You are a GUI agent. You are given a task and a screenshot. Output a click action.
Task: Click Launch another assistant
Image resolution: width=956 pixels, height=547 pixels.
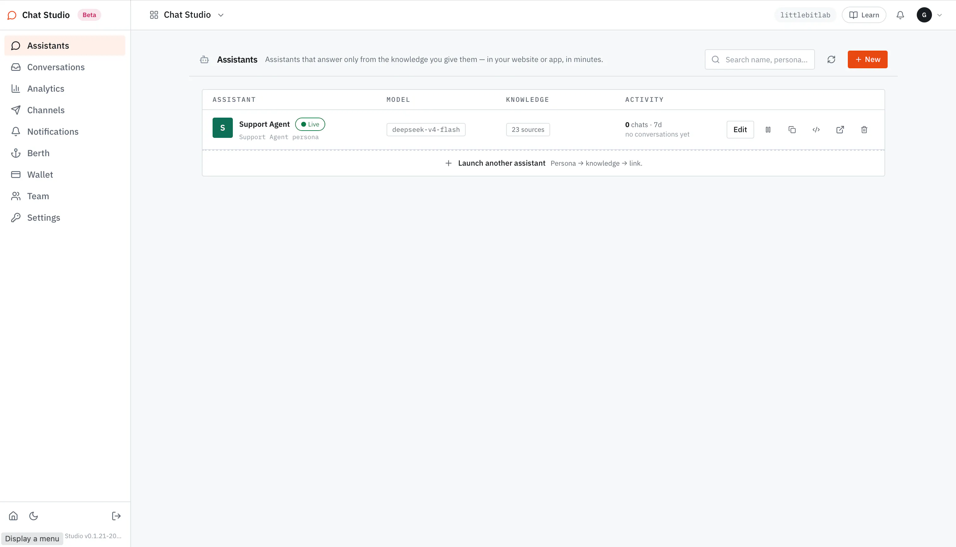click(543, 163)
